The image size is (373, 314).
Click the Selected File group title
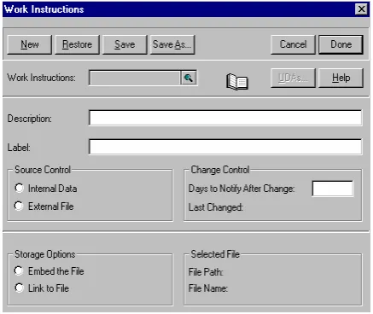[215, 254]
